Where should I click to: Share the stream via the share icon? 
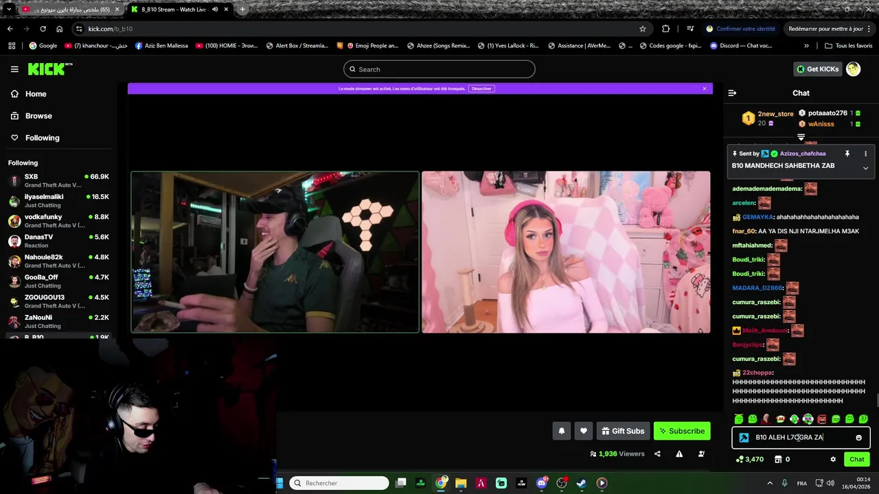[657, 454]
